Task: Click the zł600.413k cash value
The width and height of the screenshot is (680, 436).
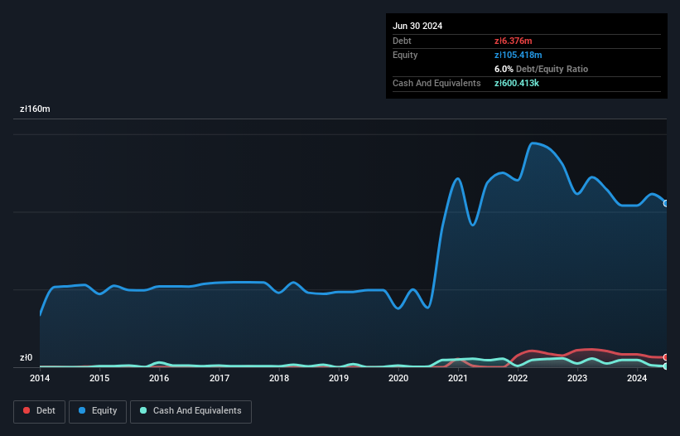Action: tap(517, 83)
